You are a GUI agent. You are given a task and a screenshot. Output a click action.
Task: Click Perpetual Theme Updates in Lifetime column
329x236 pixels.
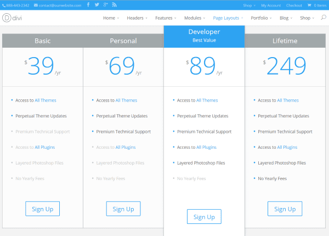(283, 116)
